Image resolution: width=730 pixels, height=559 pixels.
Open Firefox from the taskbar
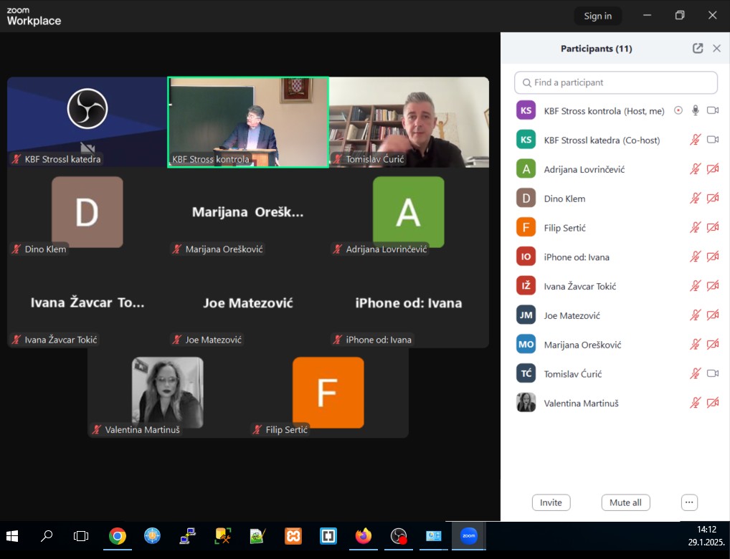coord(364,536)
